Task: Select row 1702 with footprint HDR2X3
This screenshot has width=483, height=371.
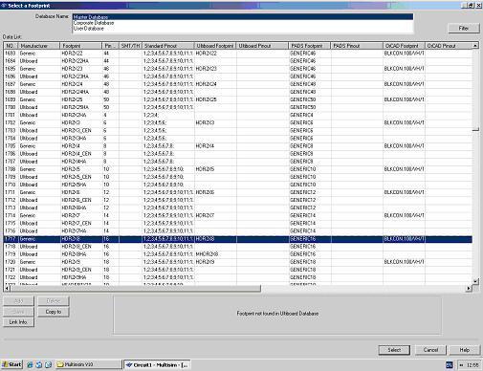Action: pyautogui.click(x=238, y=122)
